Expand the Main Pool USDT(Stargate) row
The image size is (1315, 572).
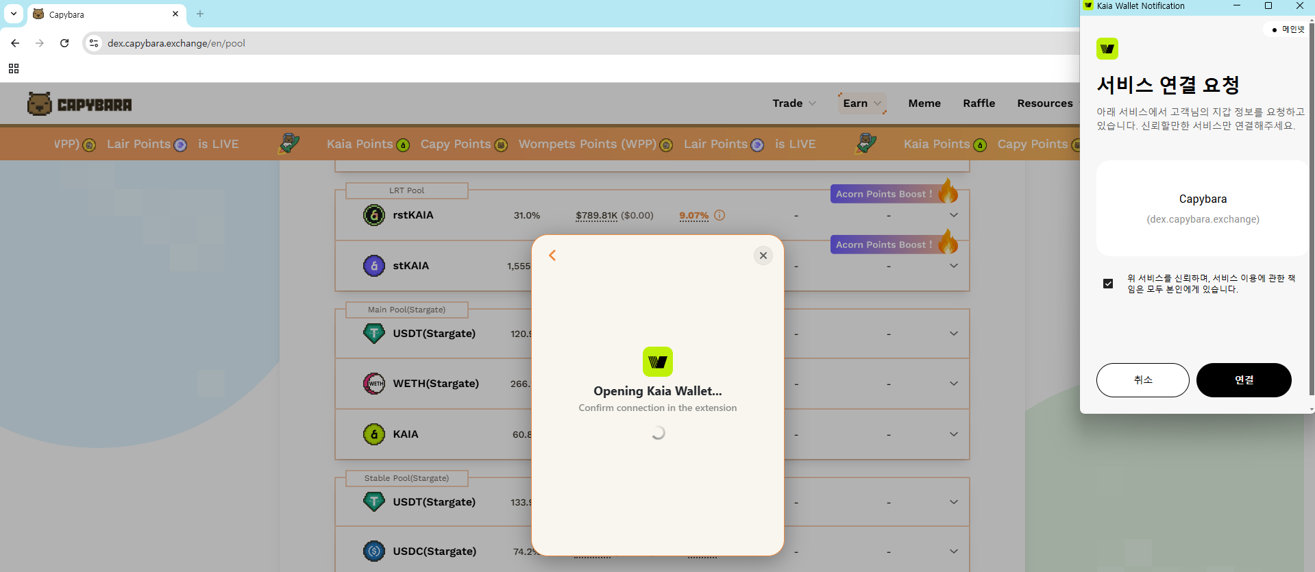(954, 334)
